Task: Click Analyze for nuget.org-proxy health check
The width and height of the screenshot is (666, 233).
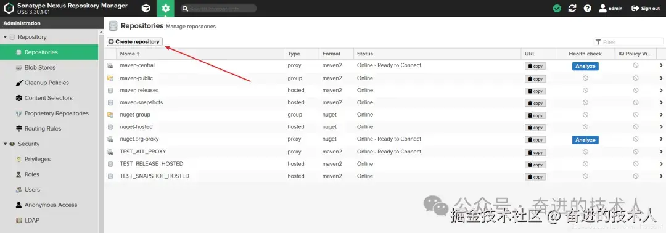Action: [x=585, y=140]
